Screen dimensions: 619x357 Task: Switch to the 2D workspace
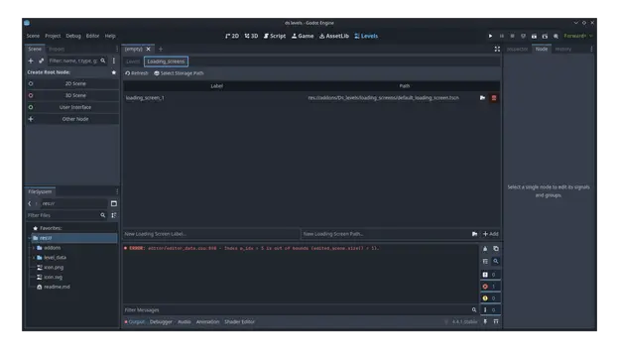click(x=232, y=36)
